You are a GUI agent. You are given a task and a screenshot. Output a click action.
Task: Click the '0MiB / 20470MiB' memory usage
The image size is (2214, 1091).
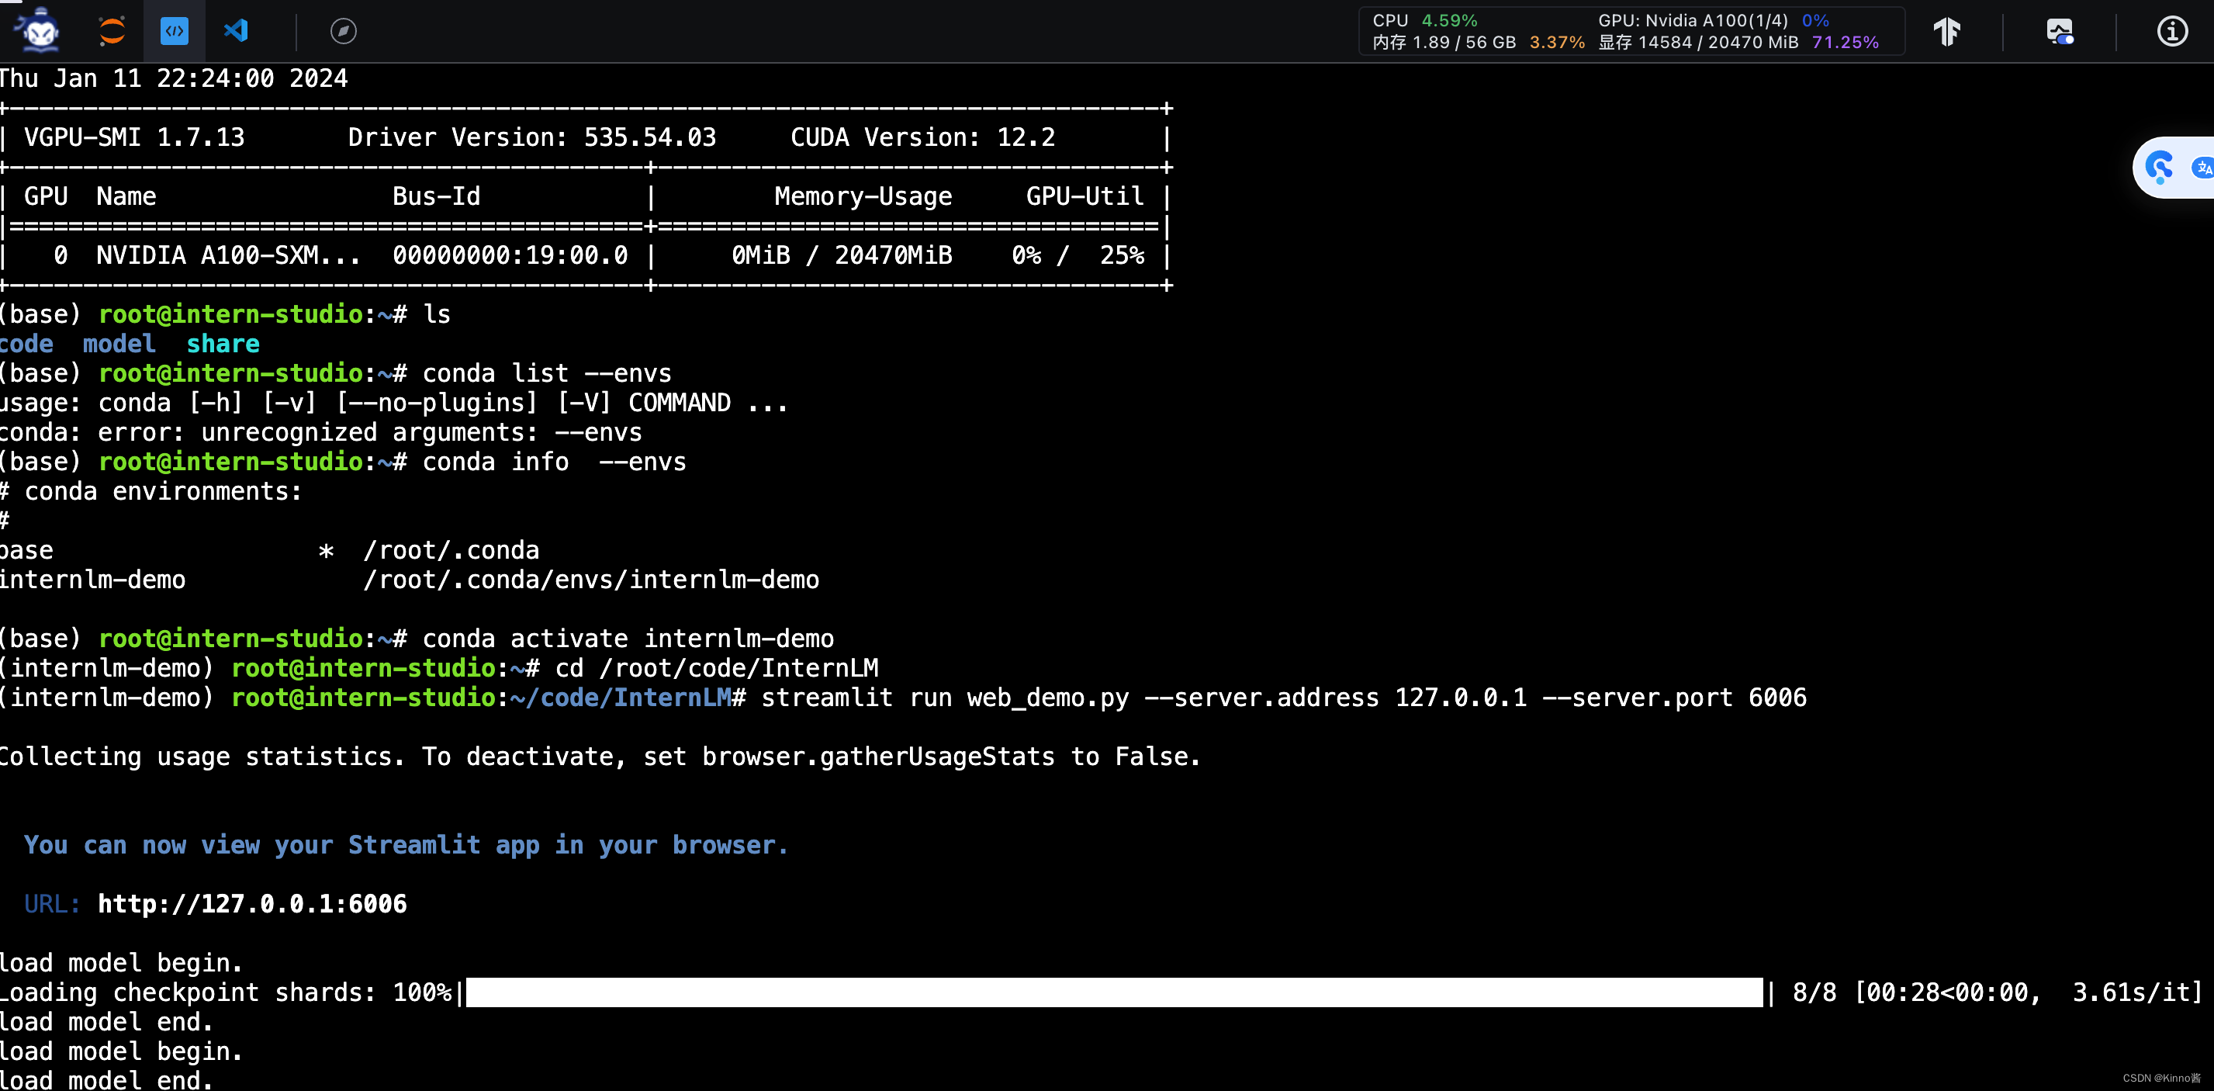point(842,255)
